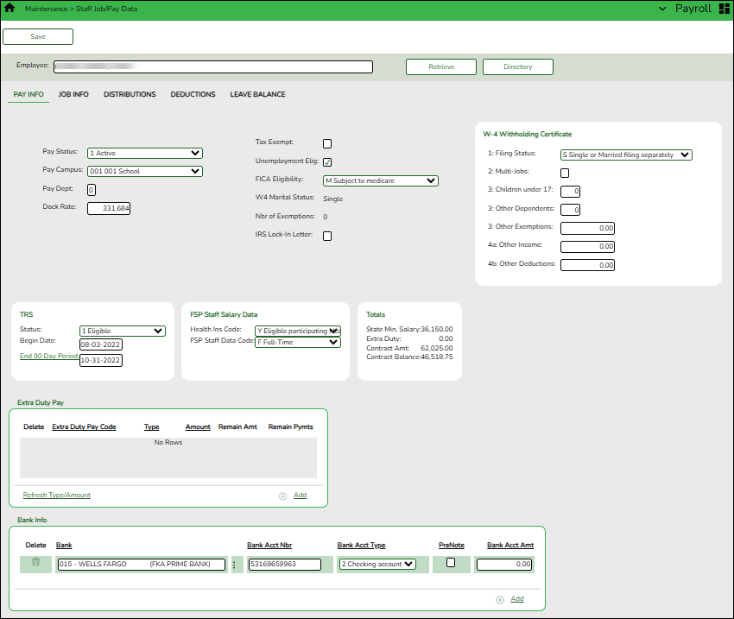Viewport: 734px width, 619px height.
Task: Open the FSP Staff Data Code dropdown
Action: click(x=298, y=342)
